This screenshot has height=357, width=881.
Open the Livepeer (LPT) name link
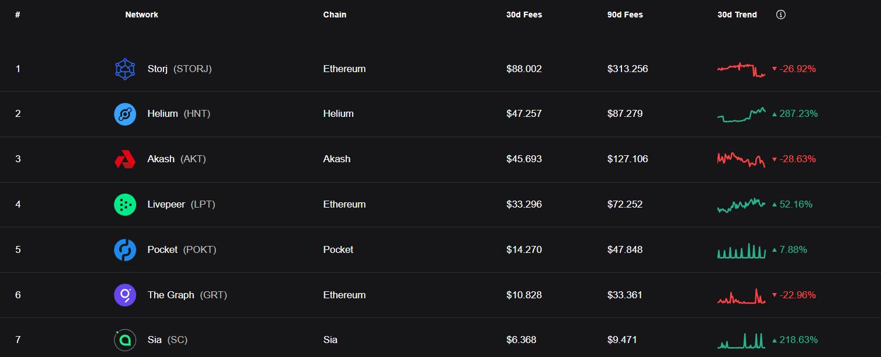point(181,205)
